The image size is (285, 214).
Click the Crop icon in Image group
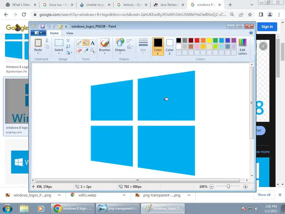(68, 40)
